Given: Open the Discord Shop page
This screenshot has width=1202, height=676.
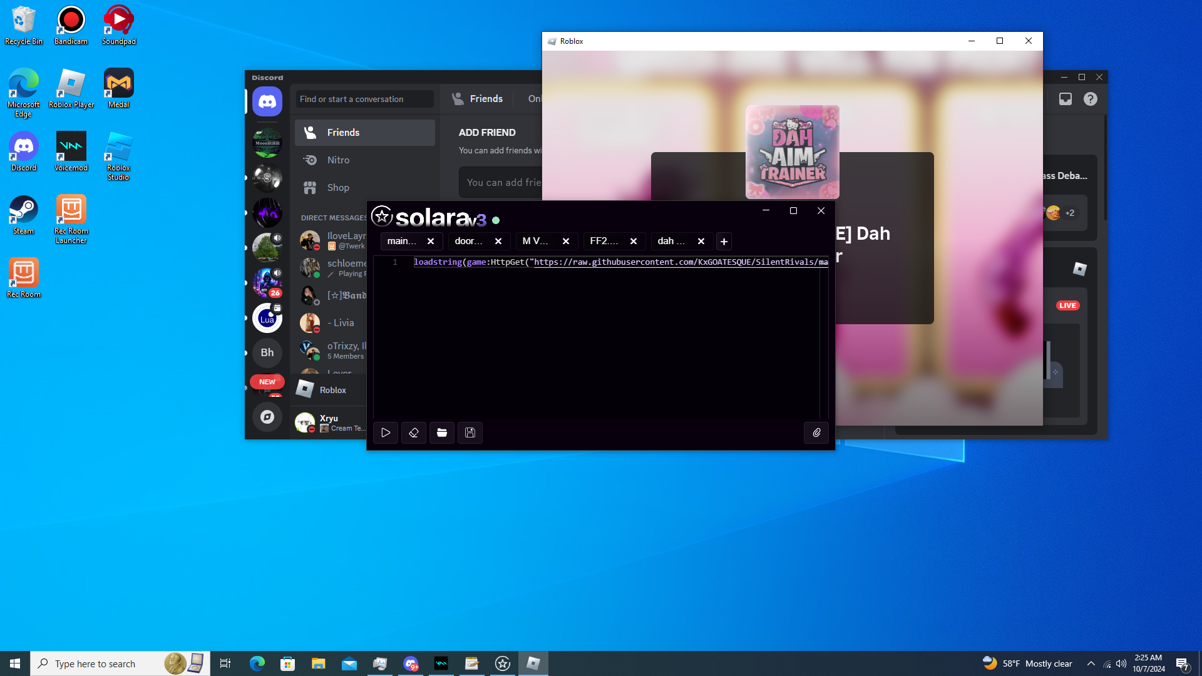Looking at the screenshot, I should [338, 188].
